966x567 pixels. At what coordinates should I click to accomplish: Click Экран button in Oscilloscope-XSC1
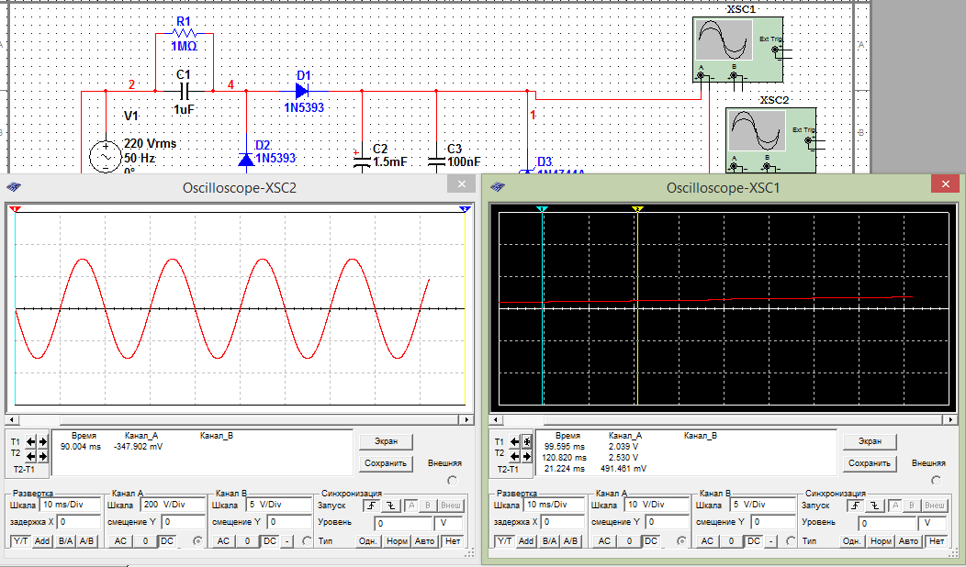[870, 441]
